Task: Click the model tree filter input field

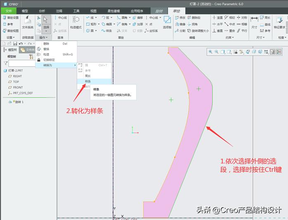Action: [22, 63]
